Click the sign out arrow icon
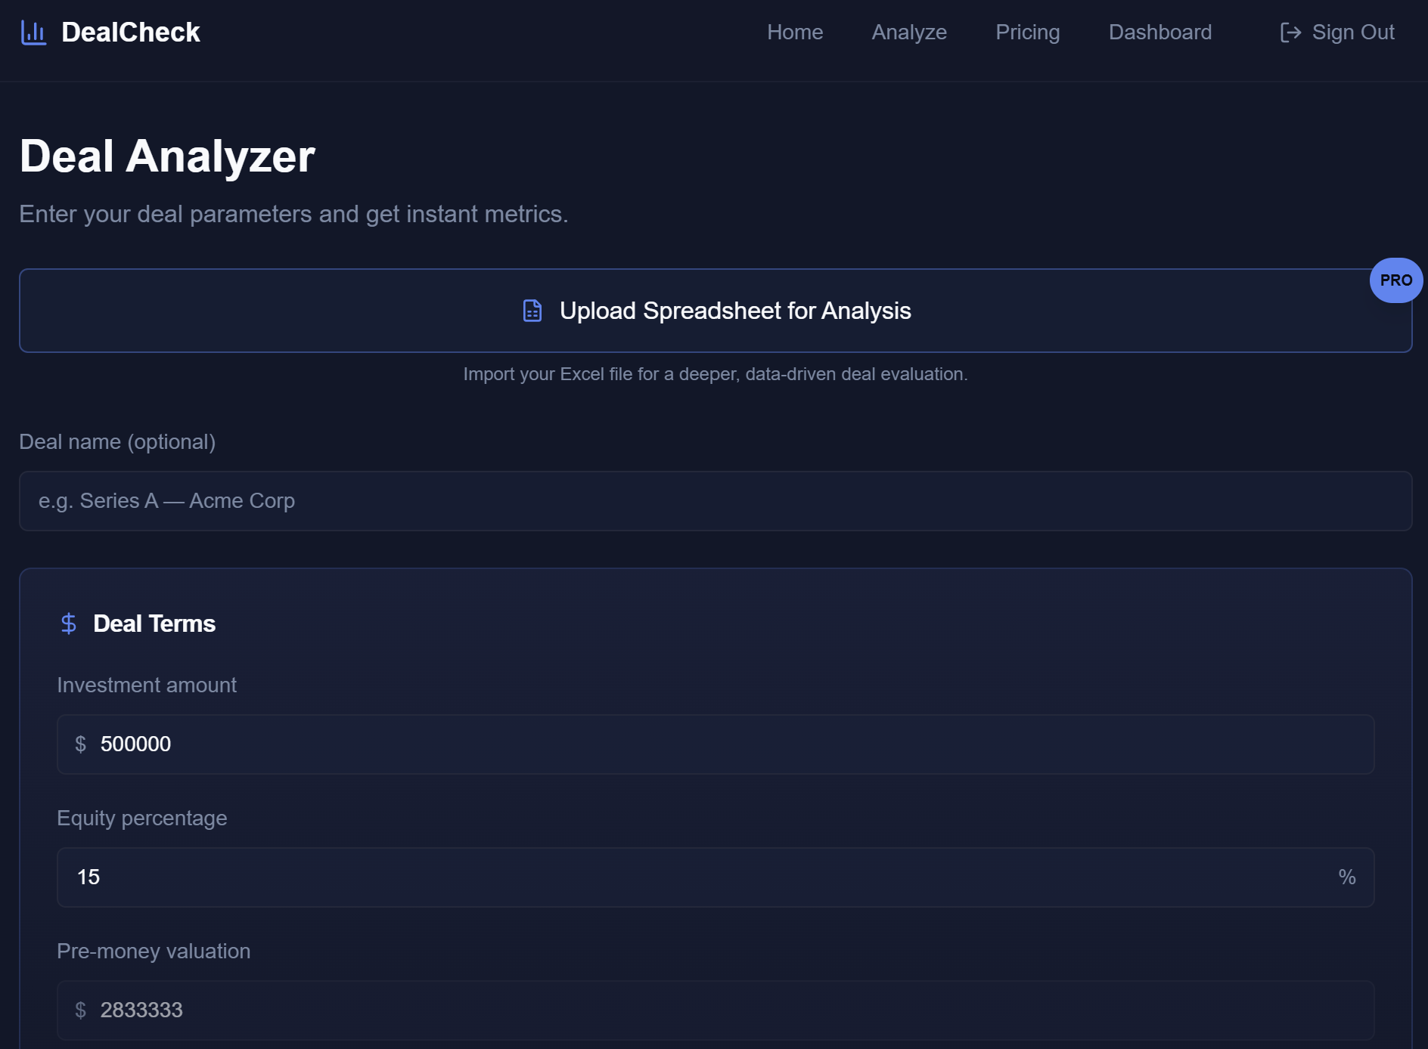 point(1291,32)
